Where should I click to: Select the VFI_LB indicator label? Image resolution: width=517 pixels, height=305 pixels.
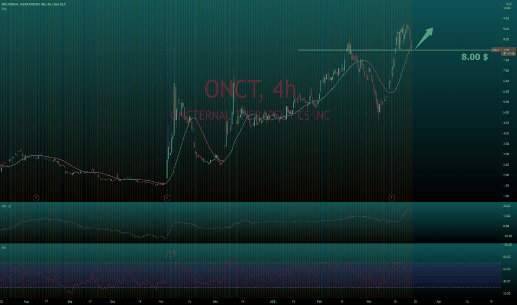click(x=6, y=206)
